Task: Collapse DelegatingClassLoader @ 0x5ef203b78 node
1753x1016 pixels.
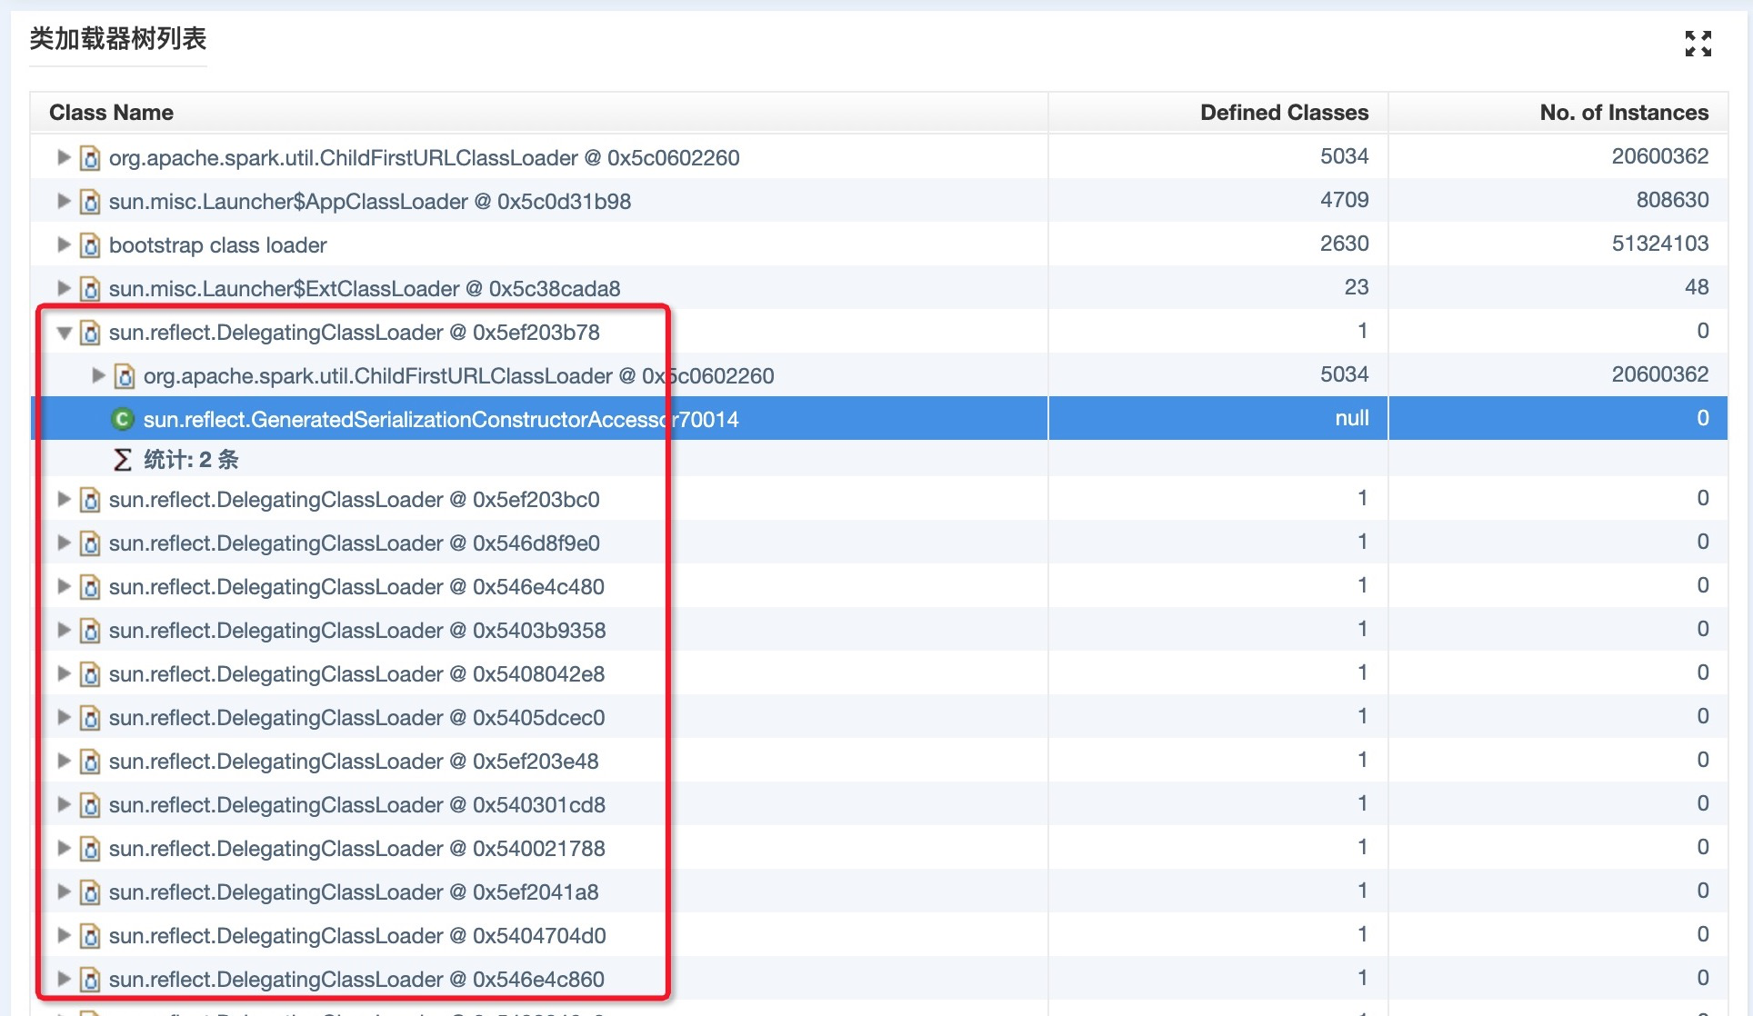Action: pyautogui.click(x=64, y=333)
